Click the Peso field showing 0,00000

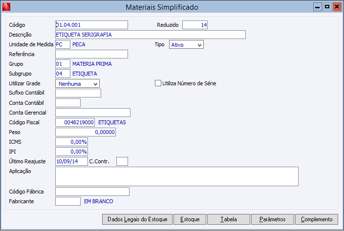coord(86,132)
